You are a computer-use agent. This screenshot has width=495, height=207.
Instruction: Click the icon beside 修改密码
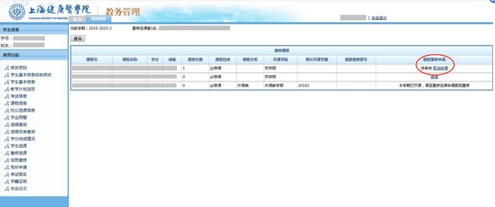tap(7, 68)
